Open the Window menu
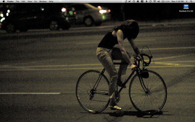 point(43,2)
